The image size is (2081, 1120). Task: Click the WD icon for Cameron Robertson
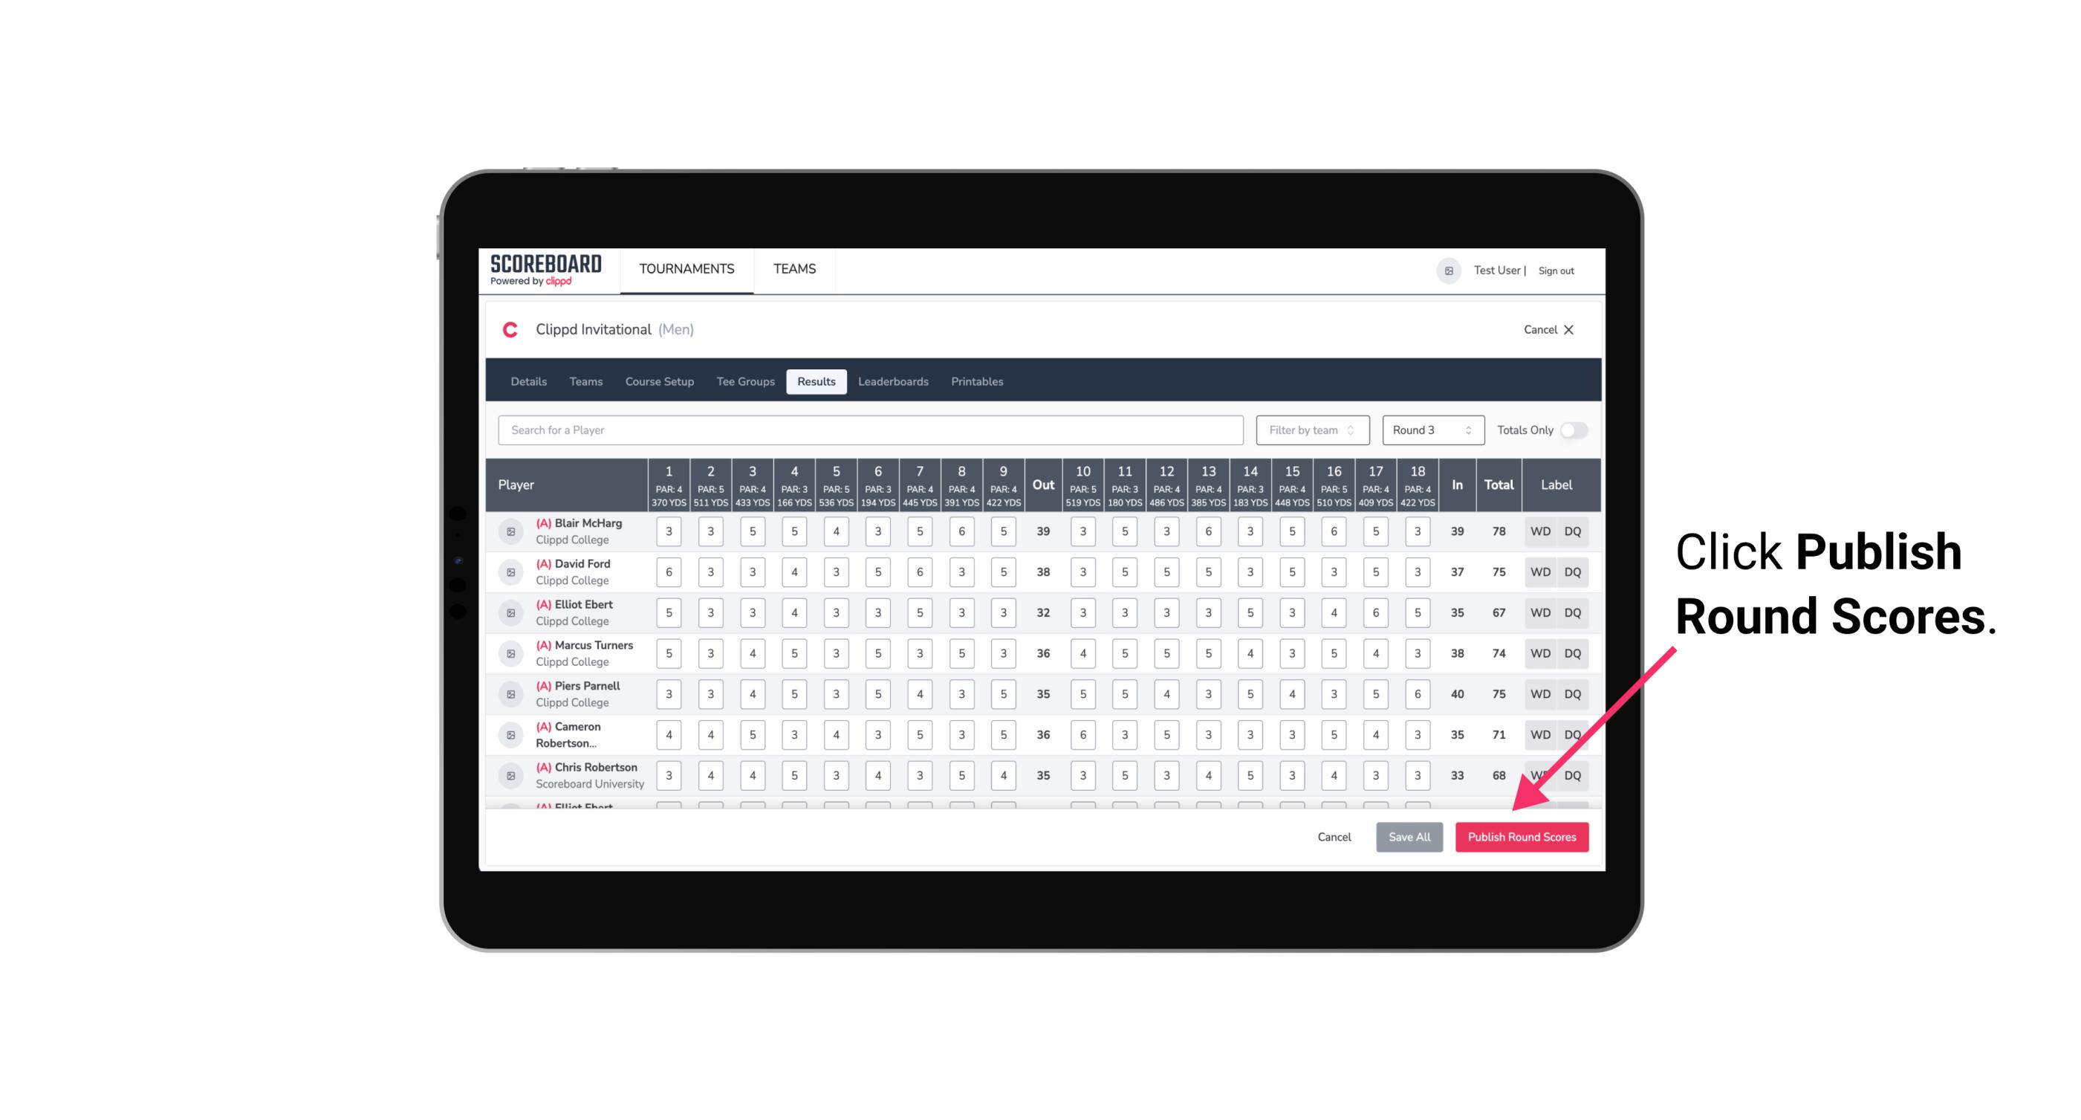[1541, 734]
